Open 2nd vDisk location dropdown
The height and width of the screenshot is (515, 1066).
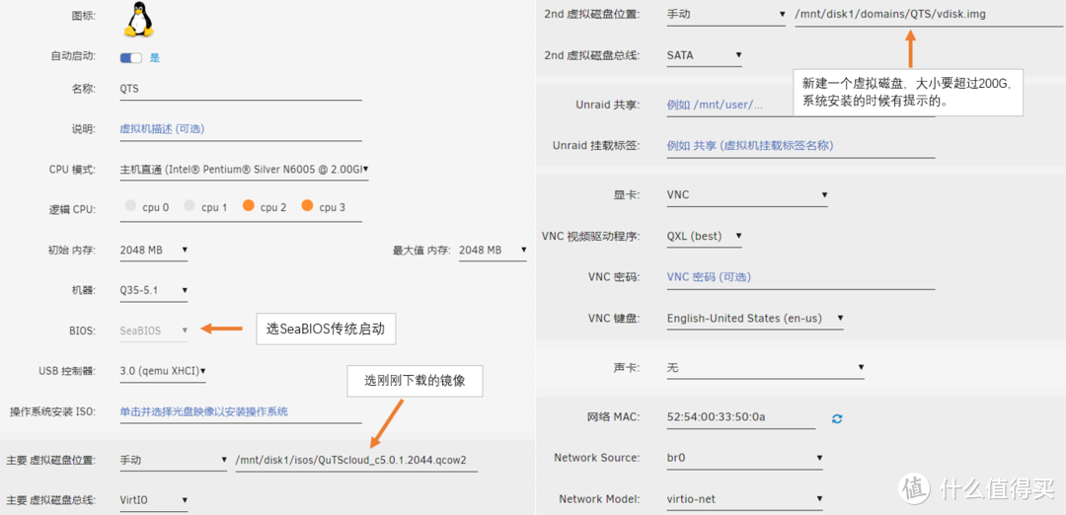tap(726, 14)
